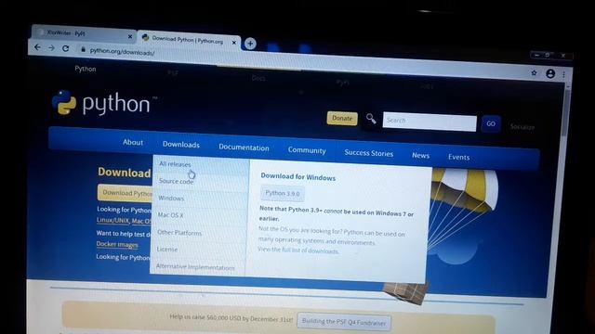Click the padlock site info icon
Image resolution: width=595 pixels, height=334 pixels.
(83, 49)
